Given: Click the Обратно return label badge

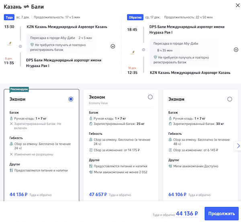Looking at the screenshot, I should 135,18.
